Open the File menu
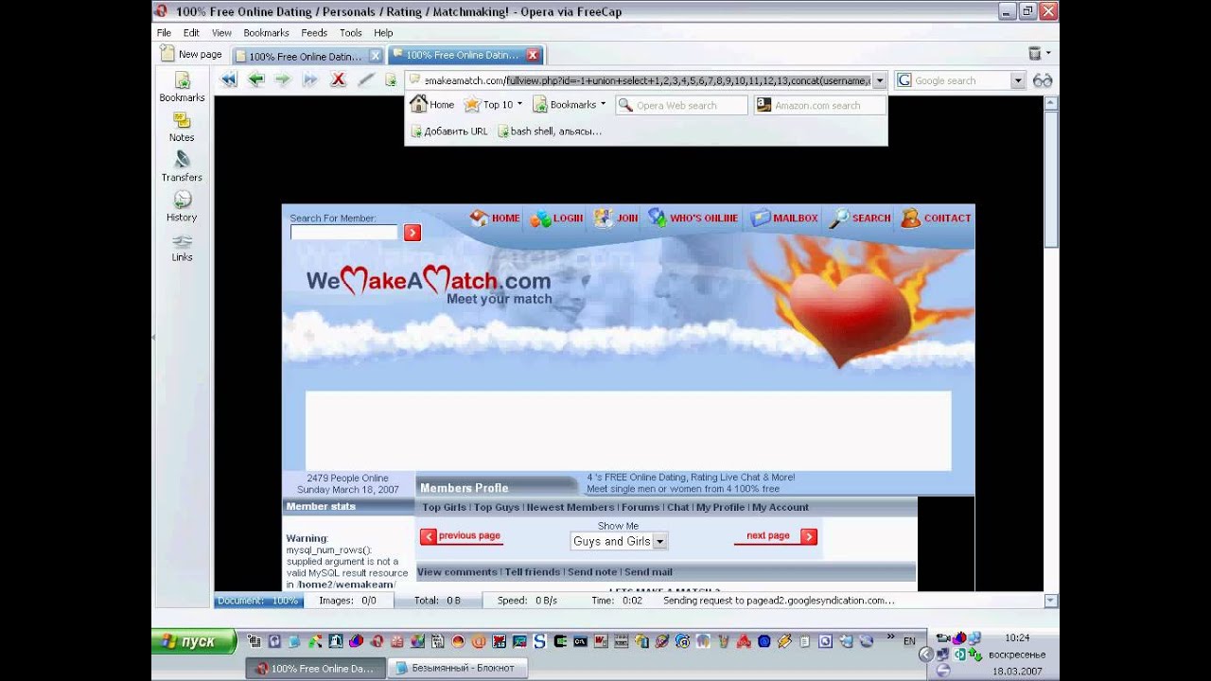Image resolution: width=1211 pixels, height=681 pixels. pos(164,32)
